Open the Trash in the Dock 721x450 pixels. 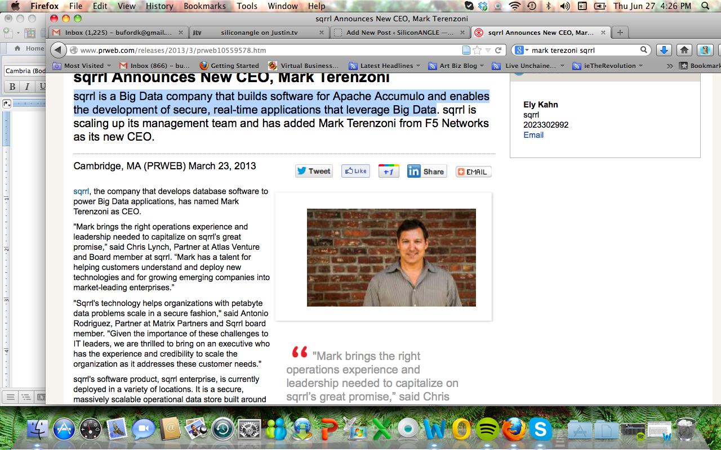point(686,429)
